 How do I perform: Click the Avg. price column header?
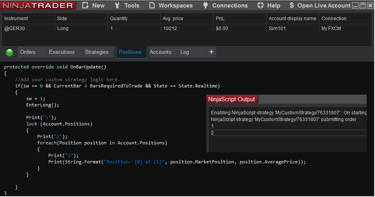(x=173, y=19)
